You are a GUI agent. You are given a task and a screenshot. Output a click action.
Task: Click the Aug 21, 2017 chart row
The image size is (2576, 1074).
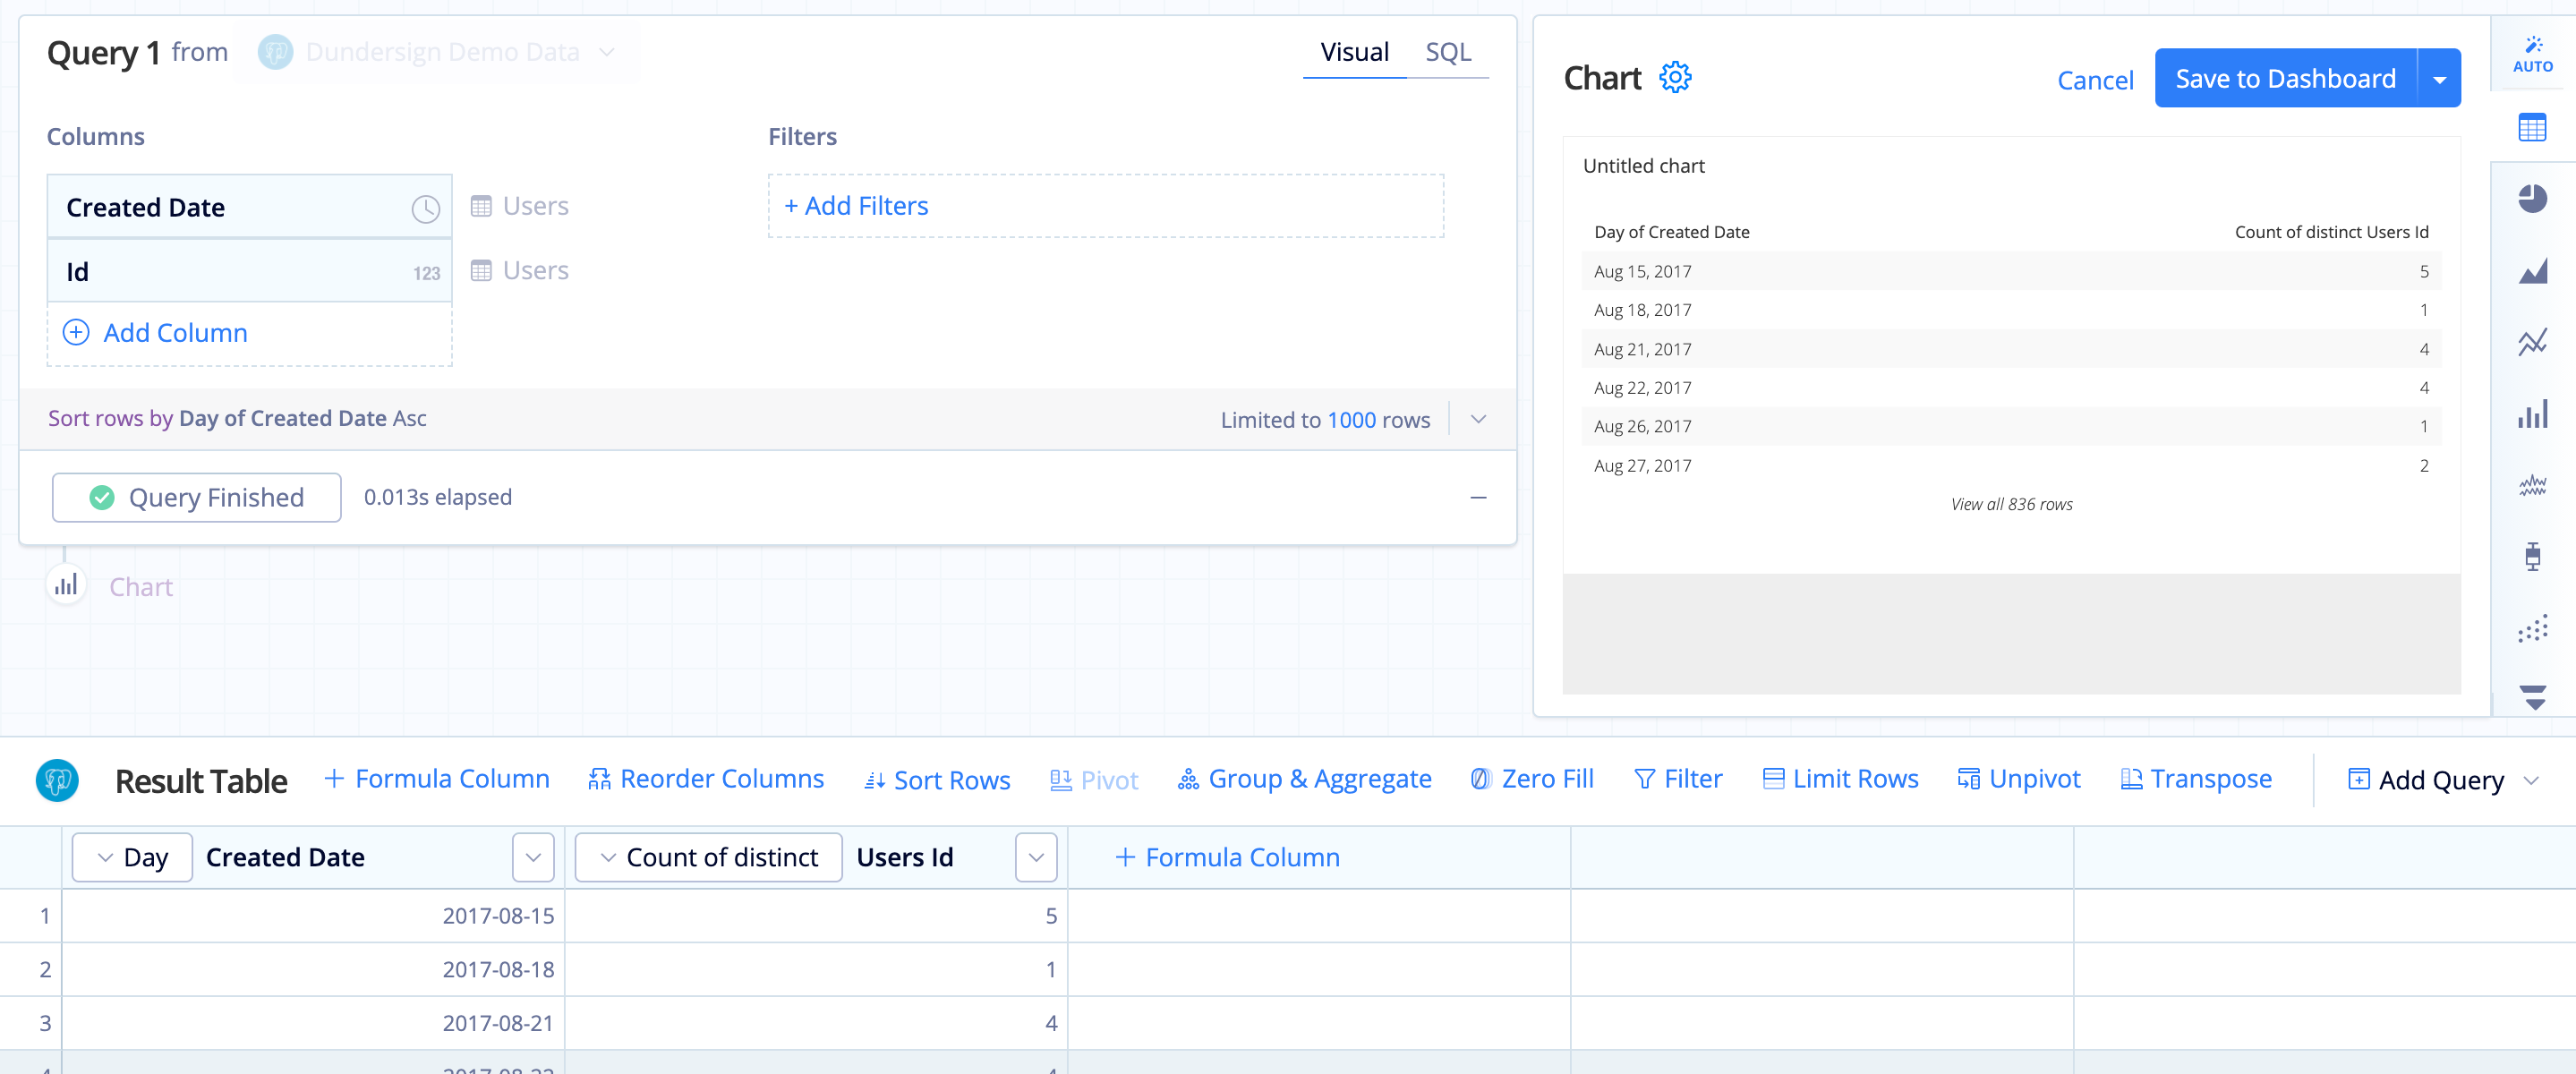[2011, 349]
